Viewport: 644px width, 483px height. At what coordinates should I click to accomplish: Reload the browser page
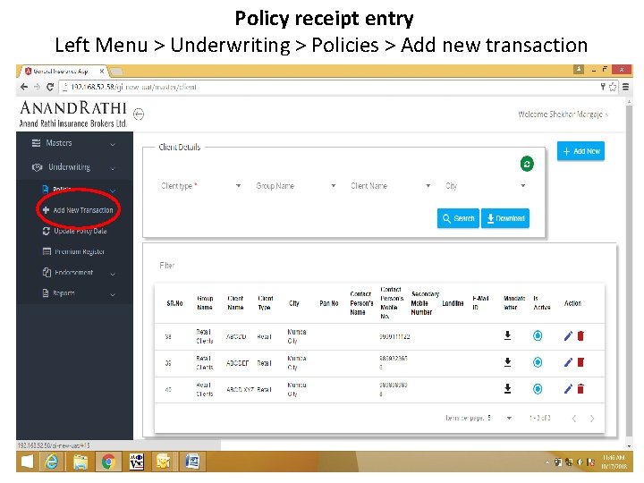(x=50, y=87)
